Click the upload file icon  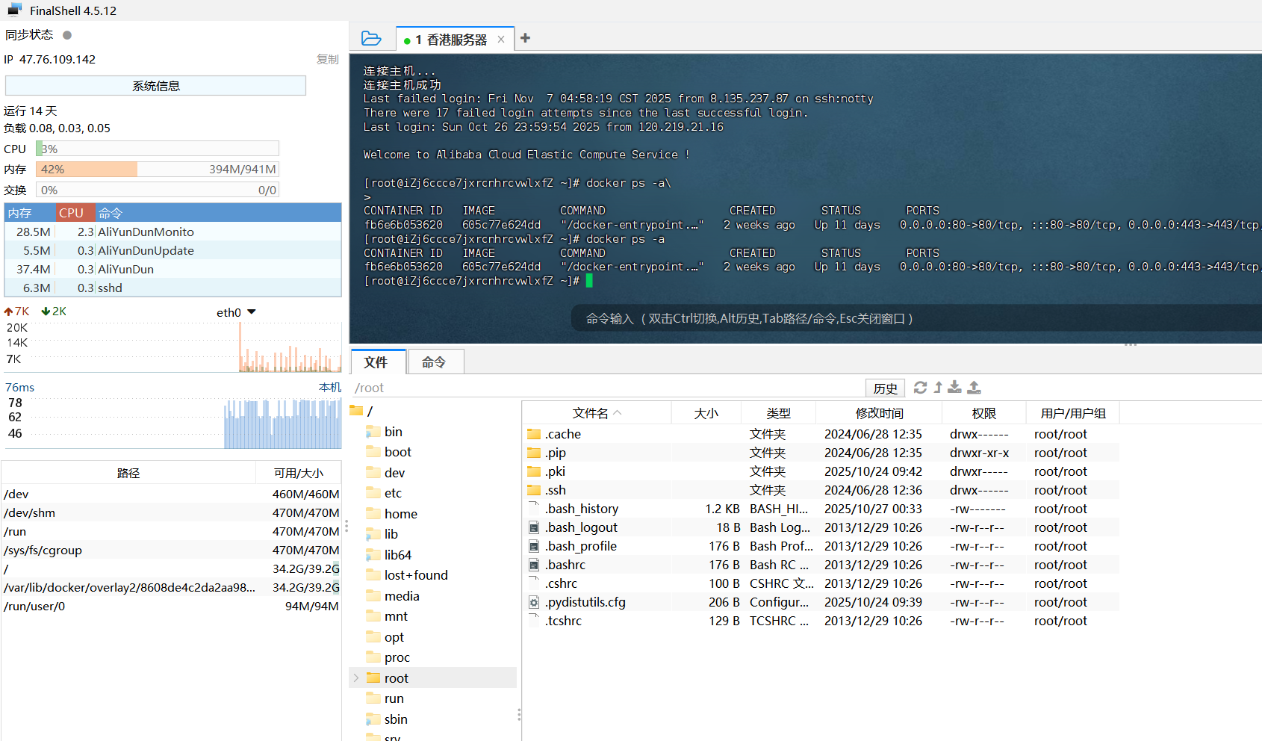click(974, 388)
